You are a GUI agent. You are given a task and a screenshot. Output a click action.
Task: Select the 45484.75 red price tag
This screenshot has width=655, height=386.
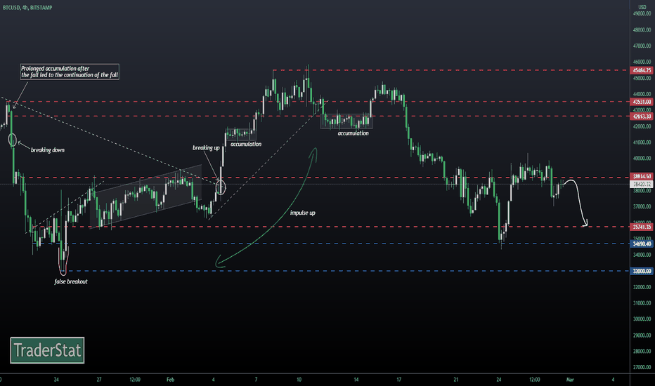click(x=642, y=70)
